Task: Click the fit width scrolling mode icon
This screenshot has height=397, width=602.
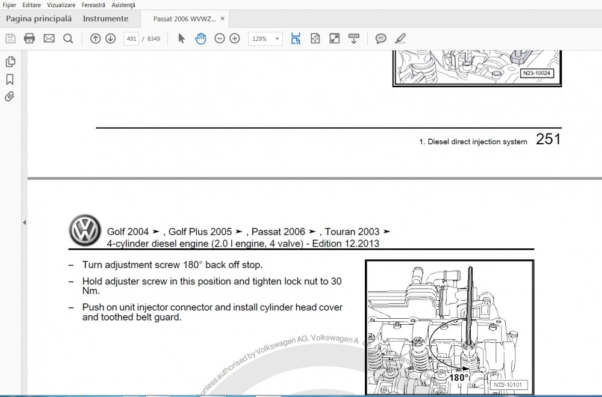Action: point(296,38)
